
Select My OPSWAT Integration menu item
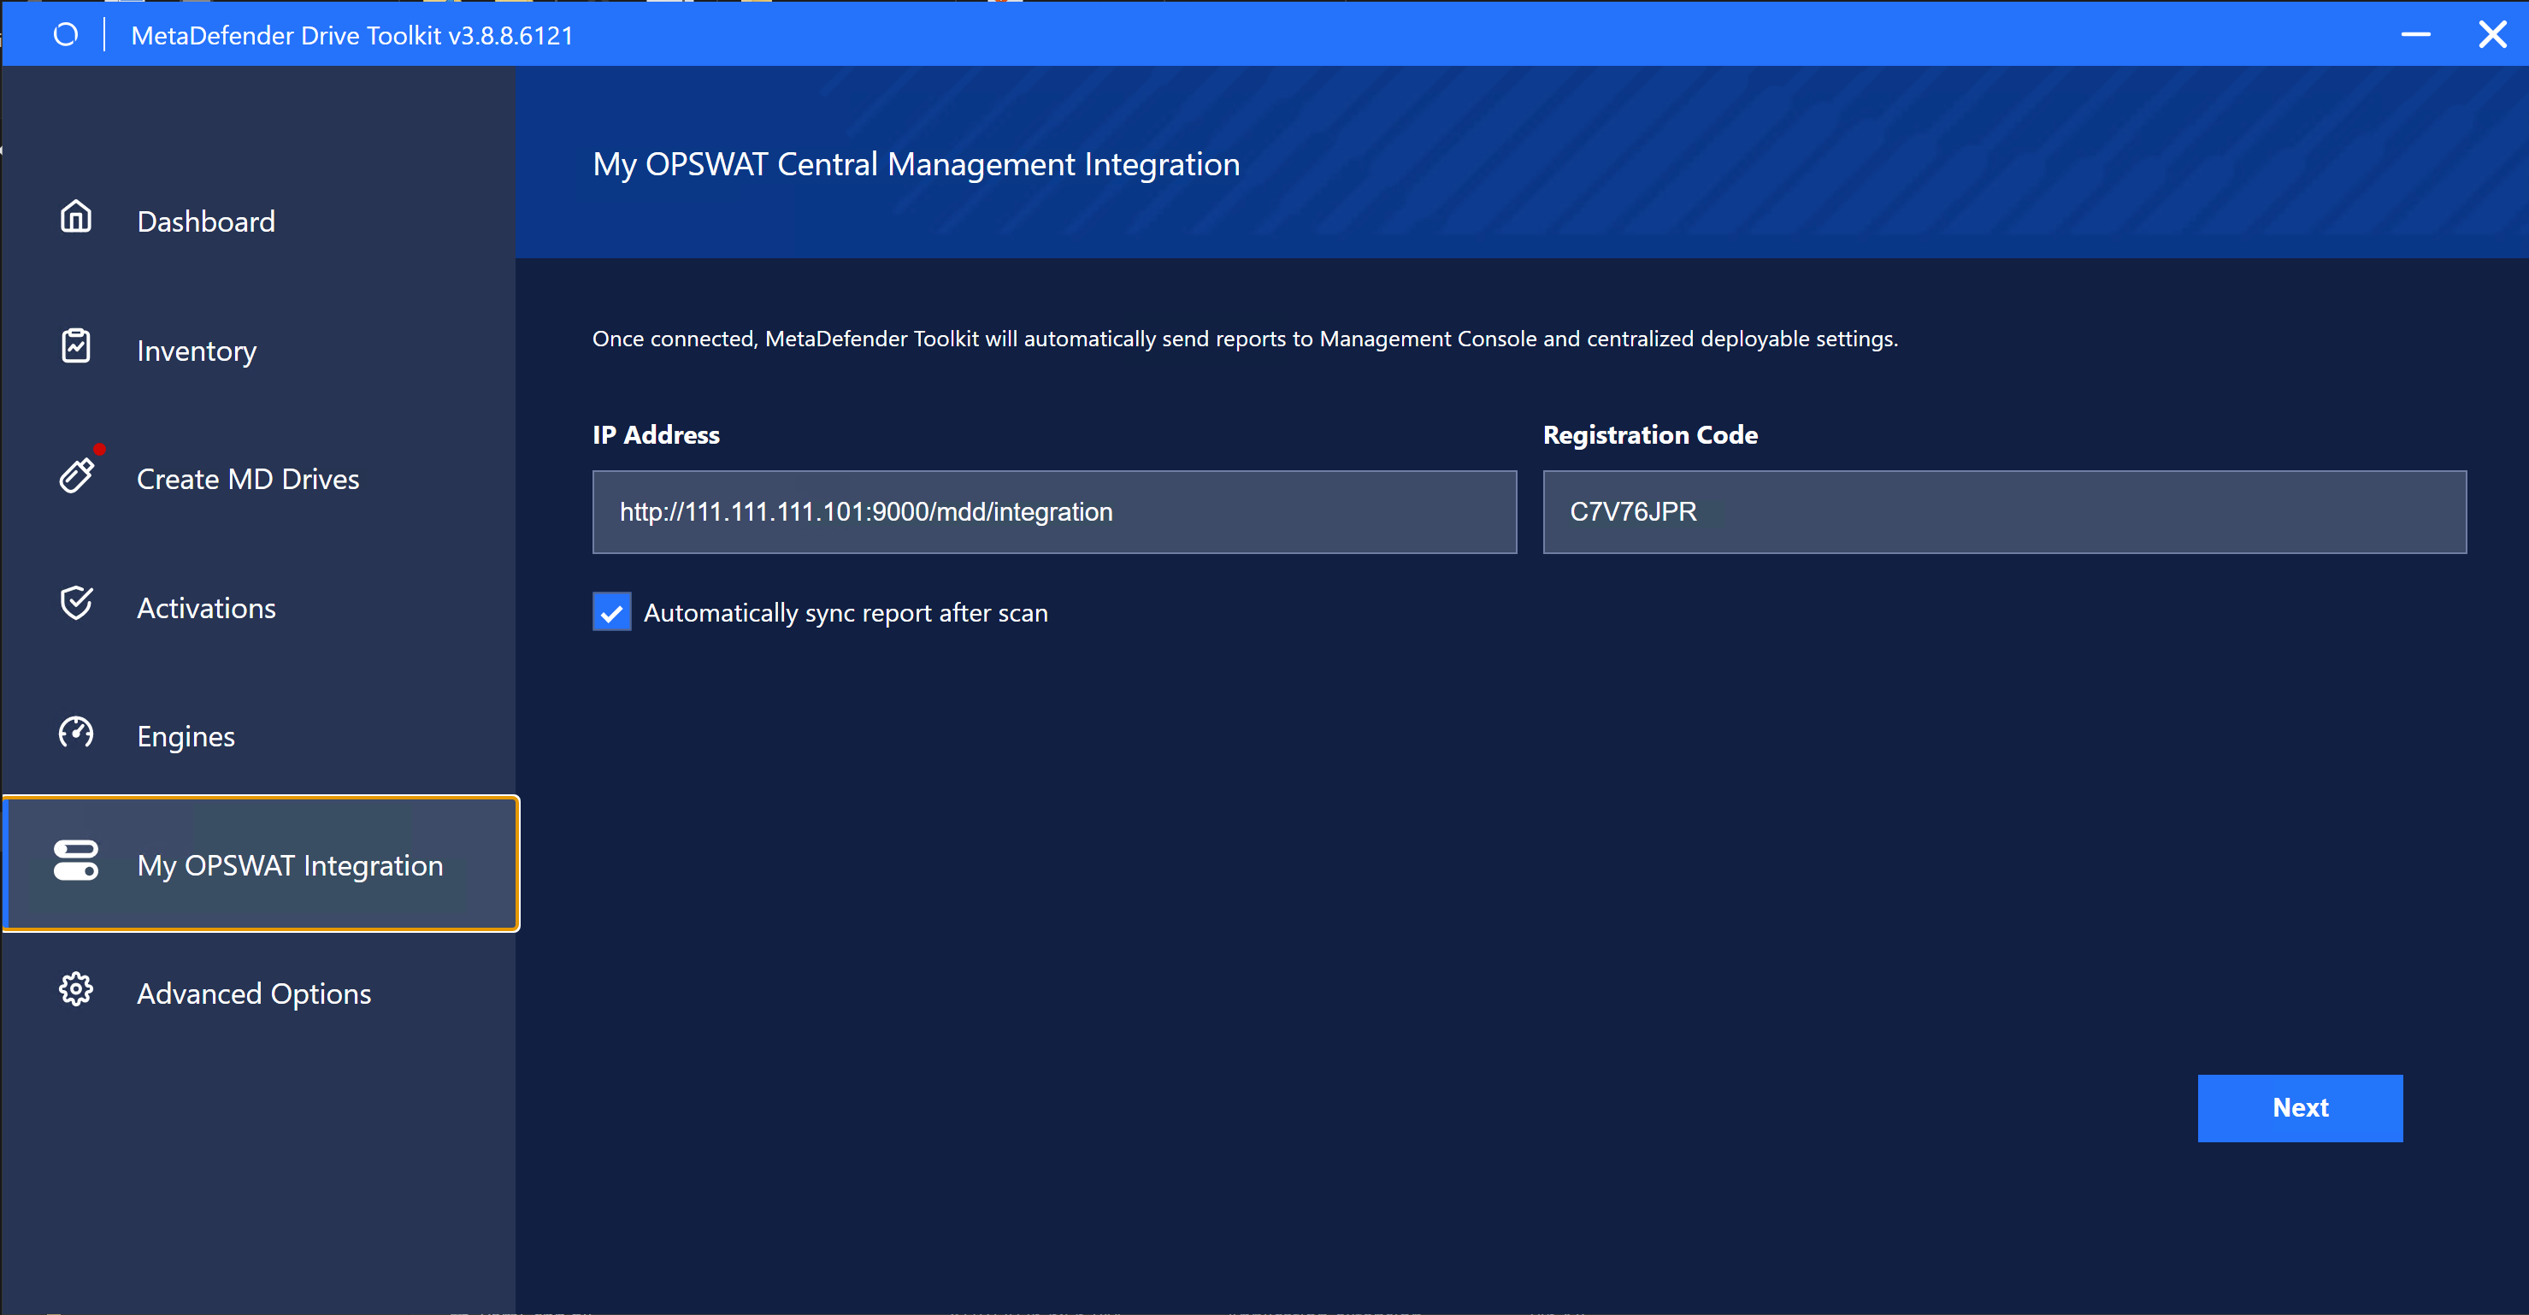click(x=260, y=864)
